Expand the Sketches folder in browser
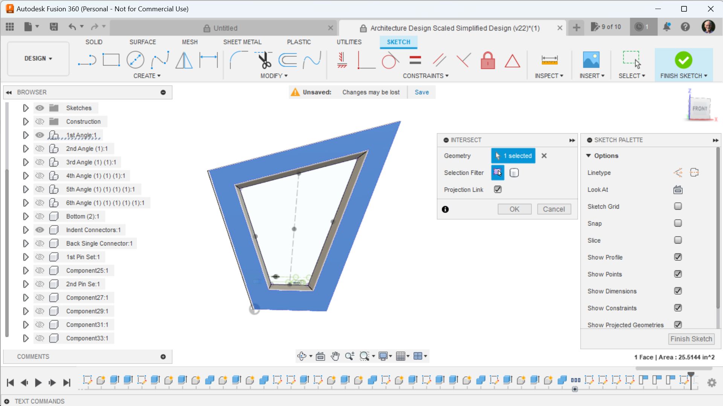 (x=26, y=108)
